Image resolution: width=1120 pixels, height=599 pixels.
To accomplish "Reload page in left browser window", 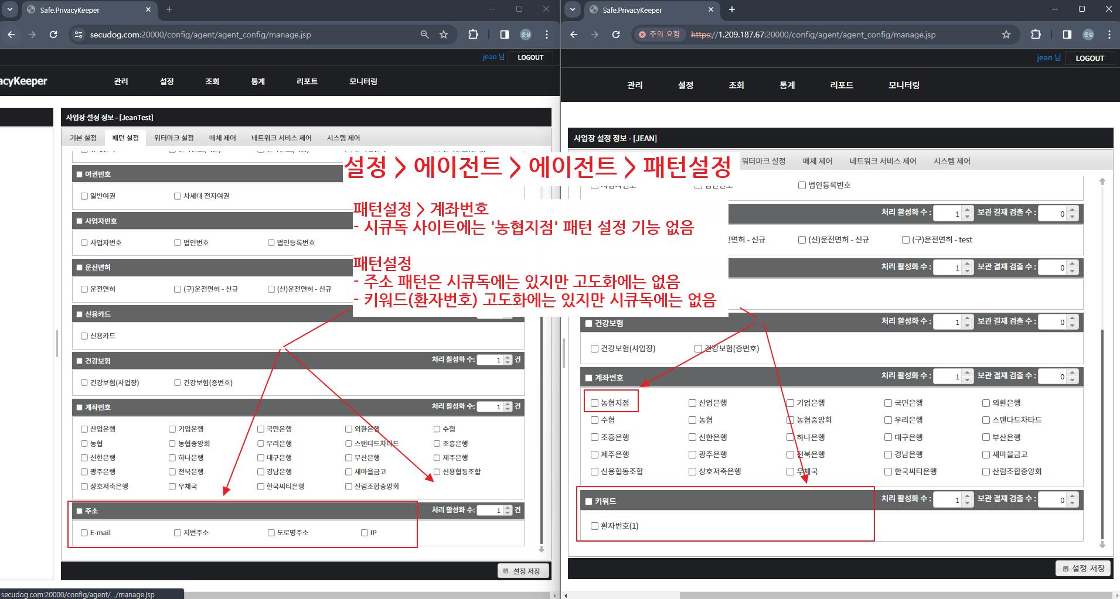I will click(x=53, y=35).
